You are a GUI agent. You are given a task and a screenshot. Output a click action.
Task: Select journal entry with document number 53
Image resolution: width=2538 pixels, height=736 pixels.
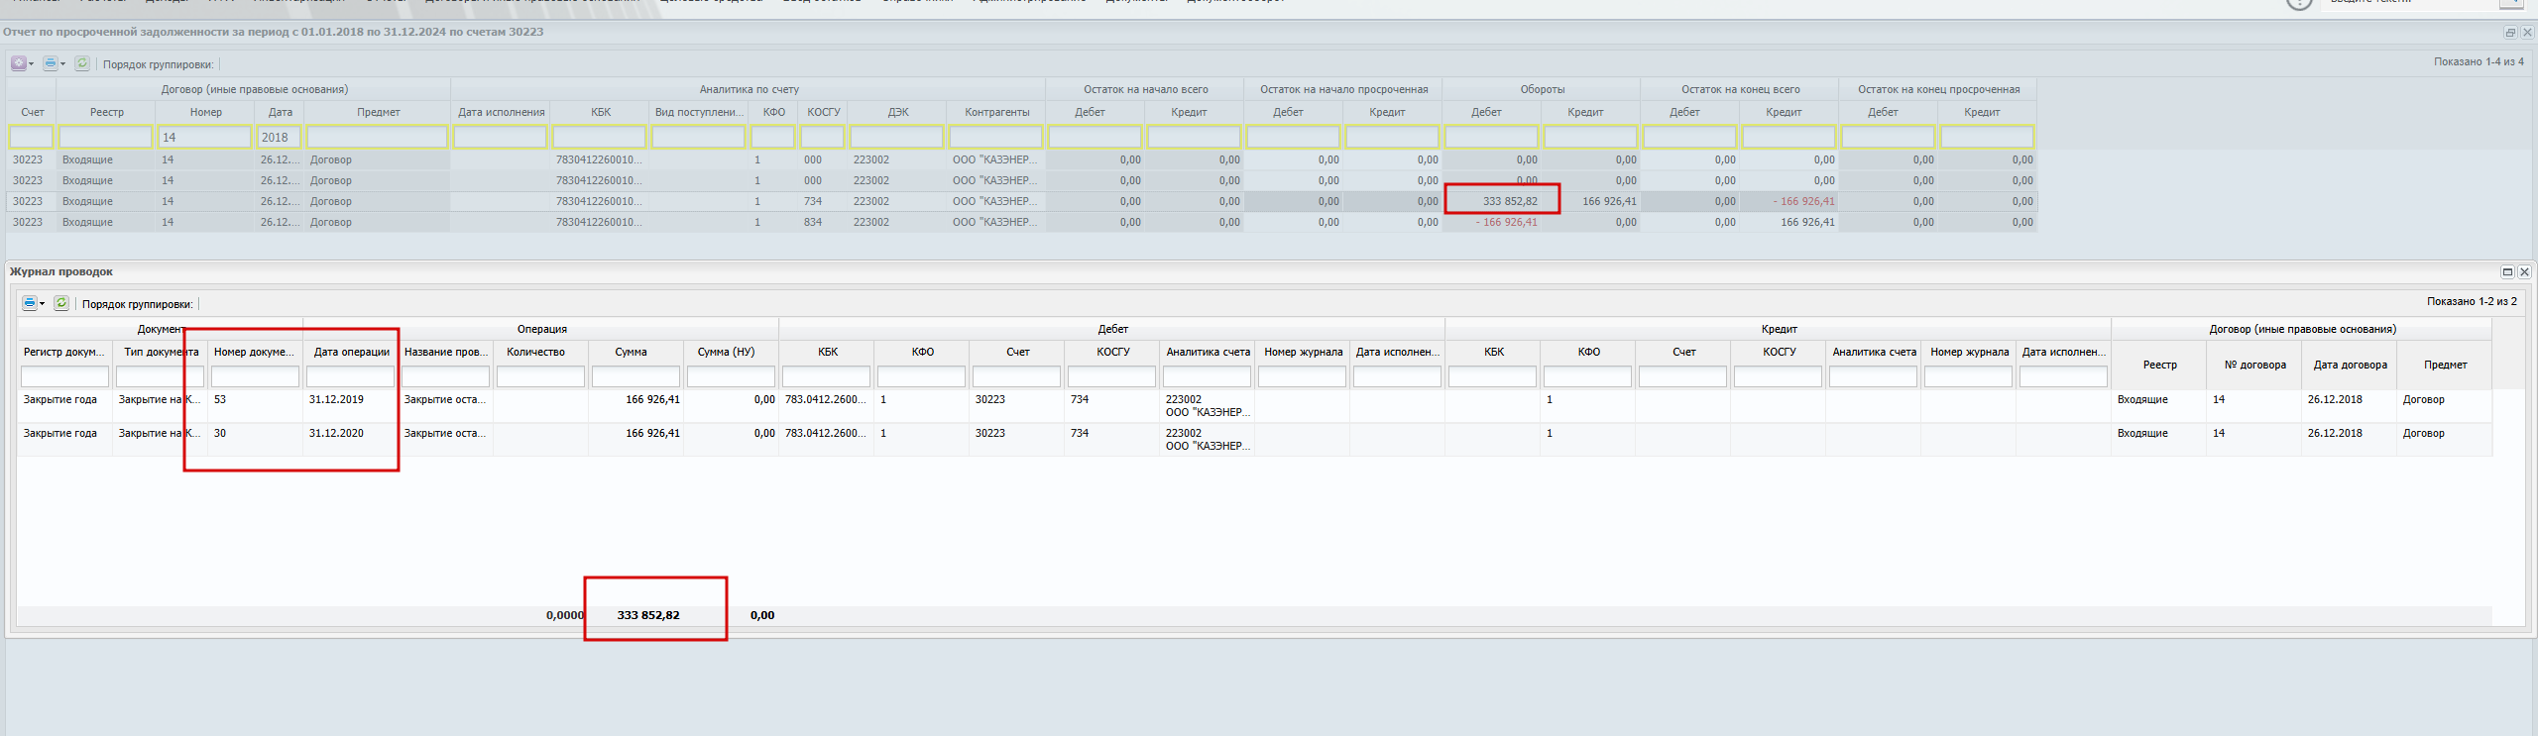pyautogui.click(x=1254, y=406)
